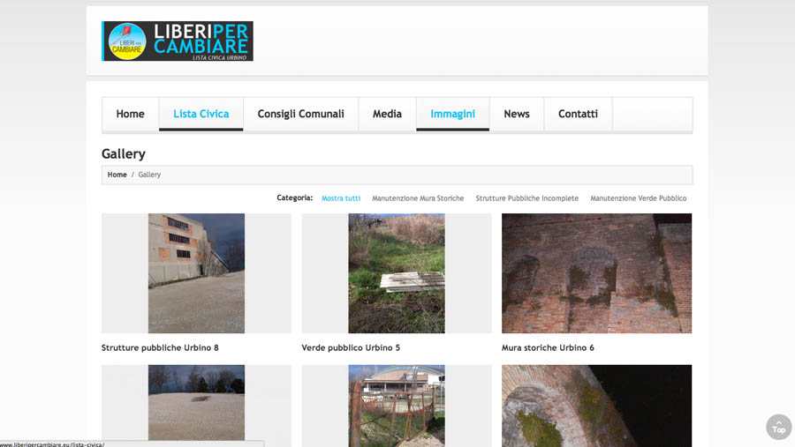Go to Consigli Comunali section

tap(300, 114)
